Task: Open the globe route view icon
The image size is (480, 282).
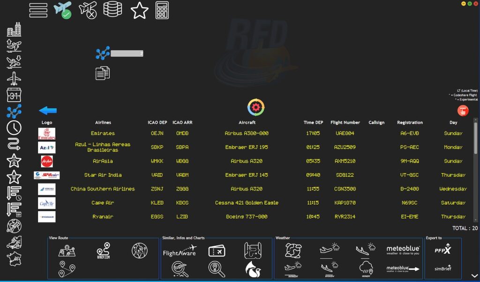Action: coord(140,251)
